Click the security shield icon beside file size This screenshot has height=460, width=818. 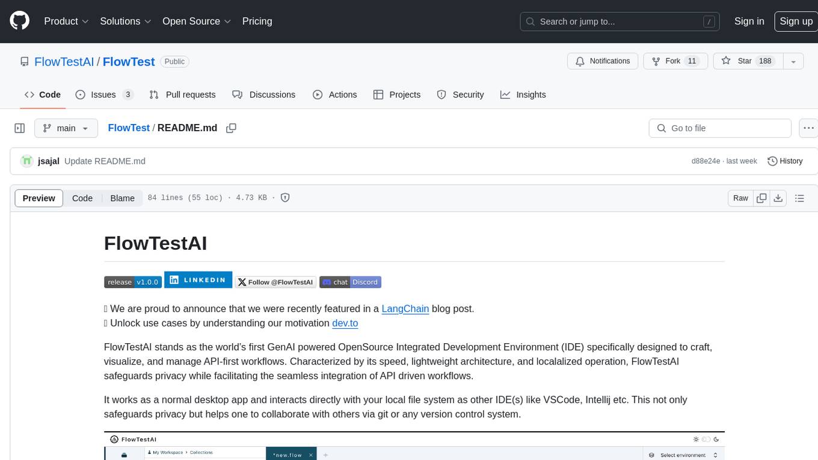tap(285, 197)
